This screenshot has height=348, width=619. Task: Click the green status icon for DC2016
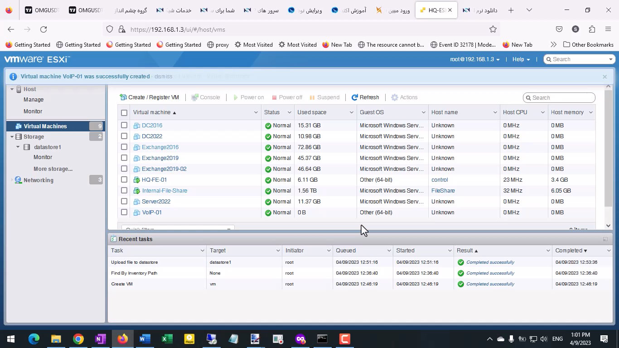[268, 126]
